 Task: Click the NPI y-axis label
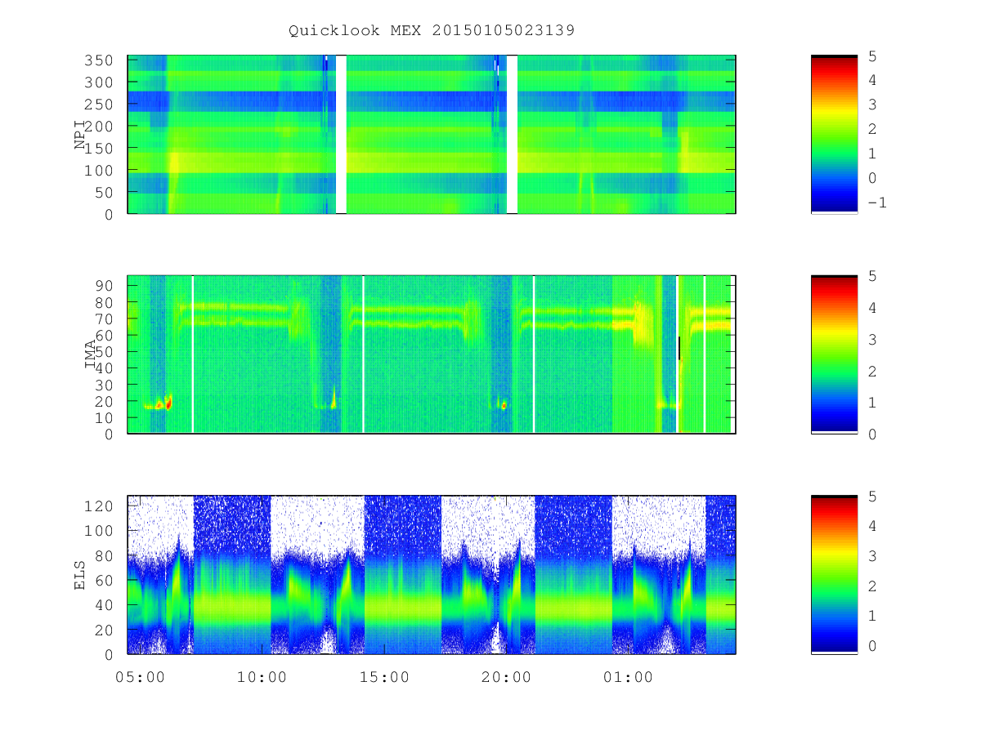coord(80,135)
